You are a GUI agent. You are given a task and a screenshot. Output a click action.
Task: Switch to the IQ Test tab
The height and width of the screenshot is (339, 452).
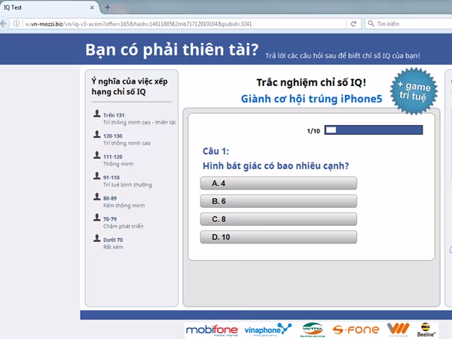(45, 8)
